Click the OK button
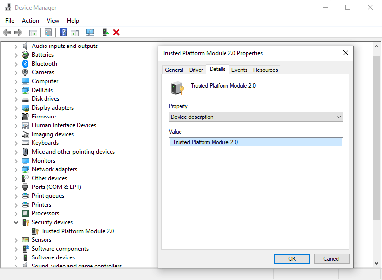Viewport: 382px width, 280px height. [292, 259]
